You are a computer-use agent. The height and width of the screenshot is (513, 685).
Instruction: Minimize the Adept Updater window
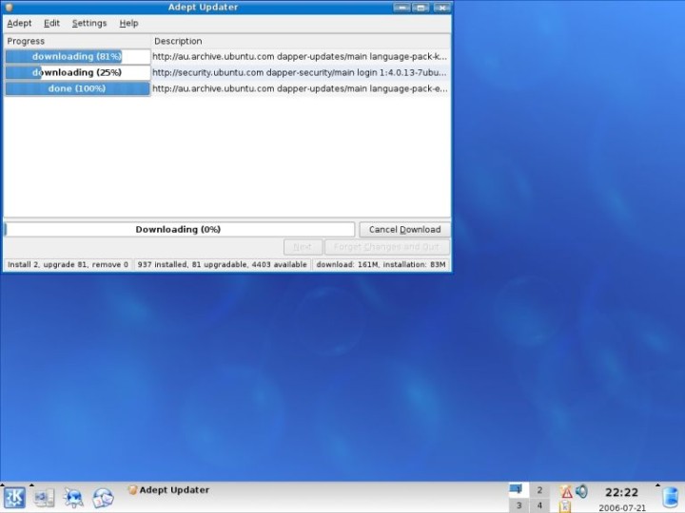[x=401, y=8]
